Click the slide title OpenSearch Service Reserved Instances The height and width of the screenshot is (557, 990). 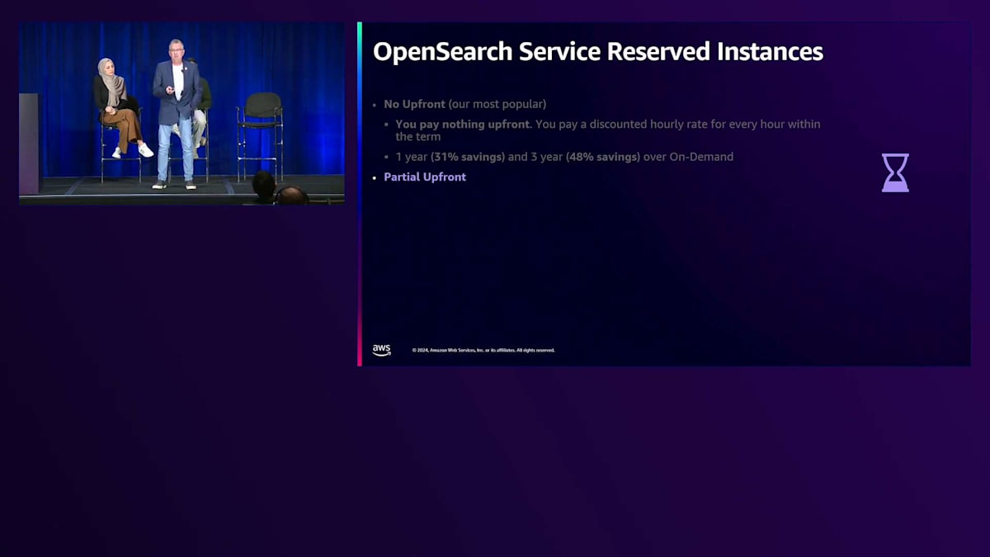(x=598, y=51)
